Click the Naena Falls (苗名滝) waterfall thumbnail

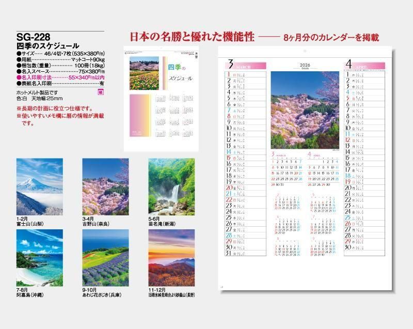[171, 187]
